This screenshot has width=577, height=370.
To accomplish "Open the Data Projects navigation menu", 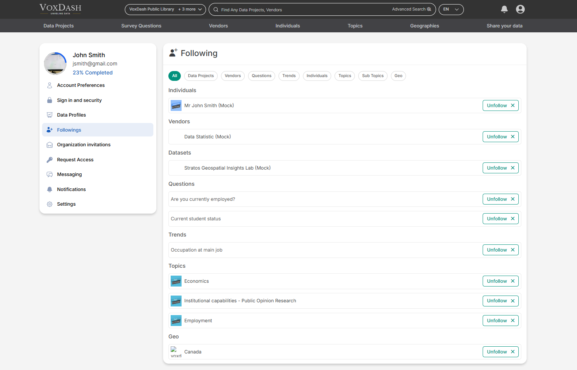I will (59, 26).
